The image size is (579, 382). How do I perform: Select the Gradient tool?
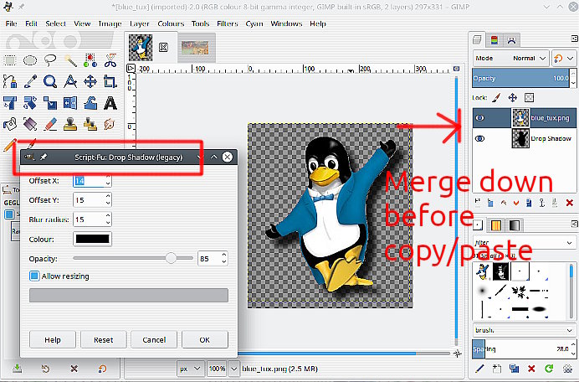coord(30,124)
